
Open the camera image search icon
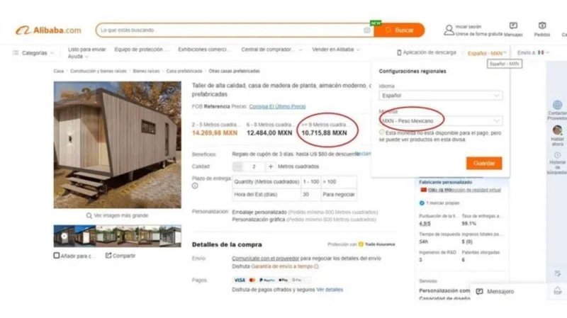(367, 30)
